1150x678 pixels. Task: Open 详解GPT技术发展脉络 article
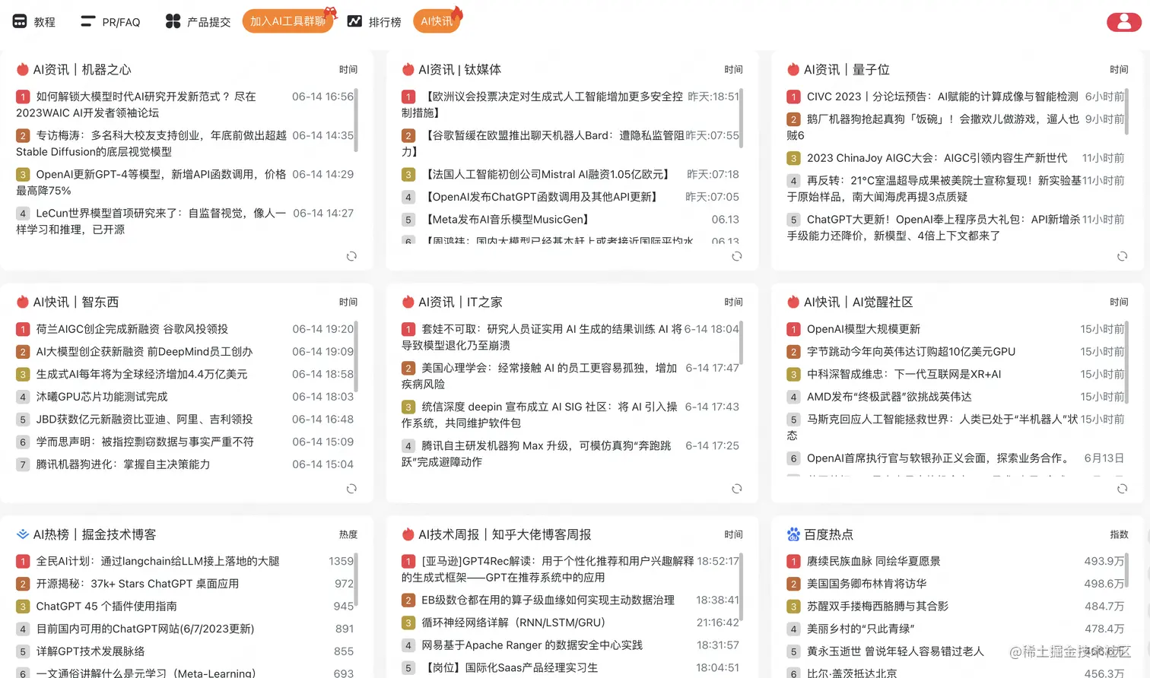[x=90, y=651]
